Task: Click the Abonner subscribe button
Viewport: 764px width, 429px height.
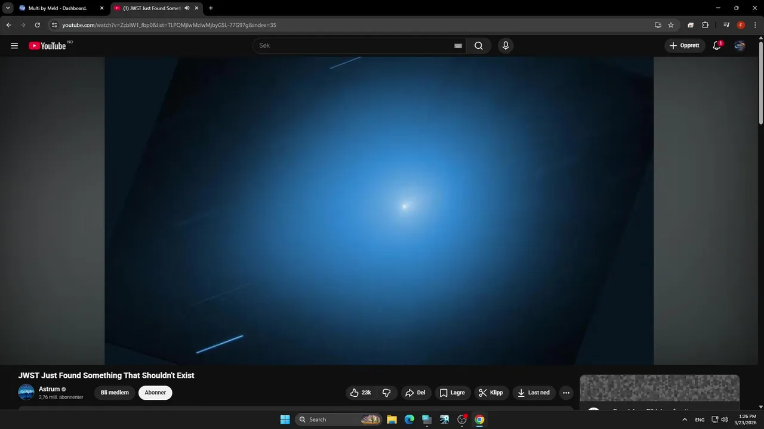Action: point(155,393)
